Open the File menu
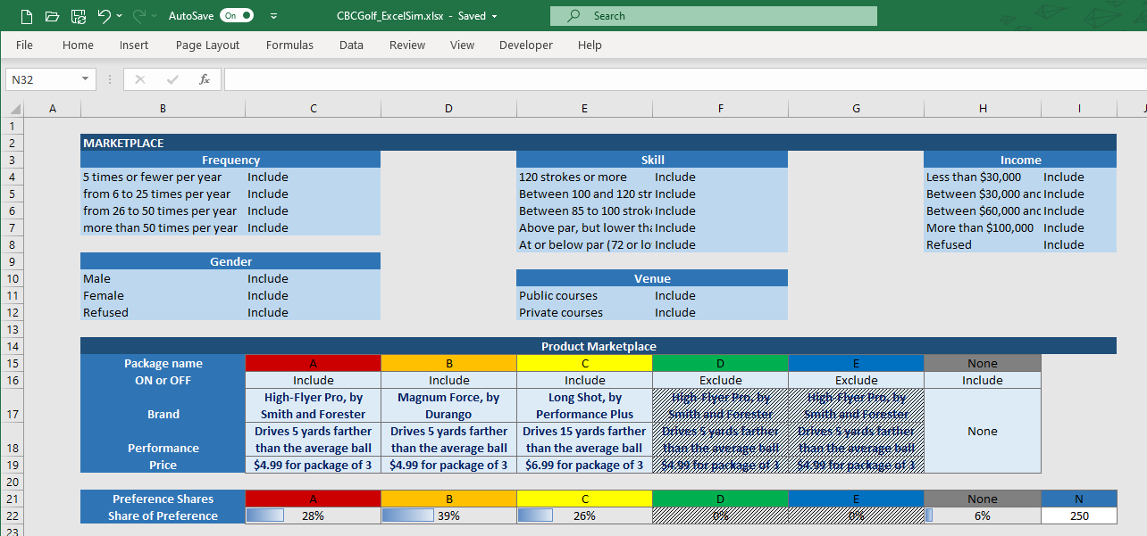Image resolution: width=1147 pixels, height=536 pixels. click(24, 45)
